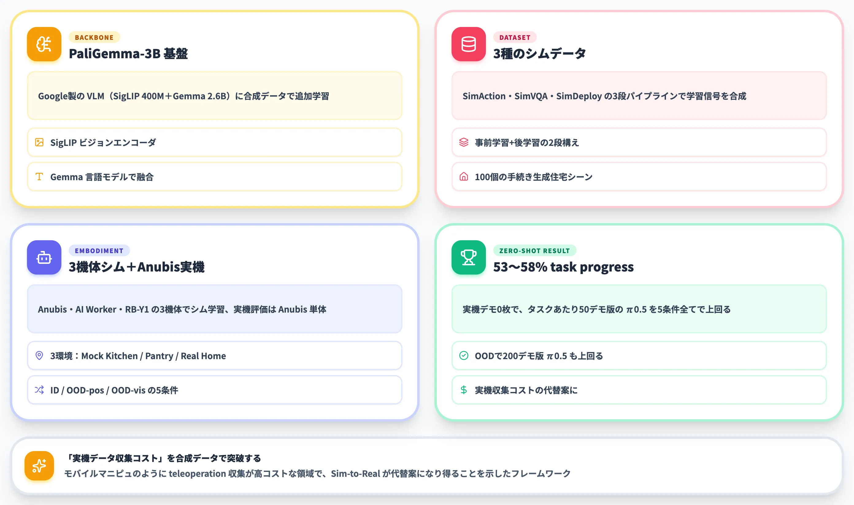854x505 pixels.
Task: Click the BACKBONE badge label
Action: pyautogui.click(x=94, y=37)
